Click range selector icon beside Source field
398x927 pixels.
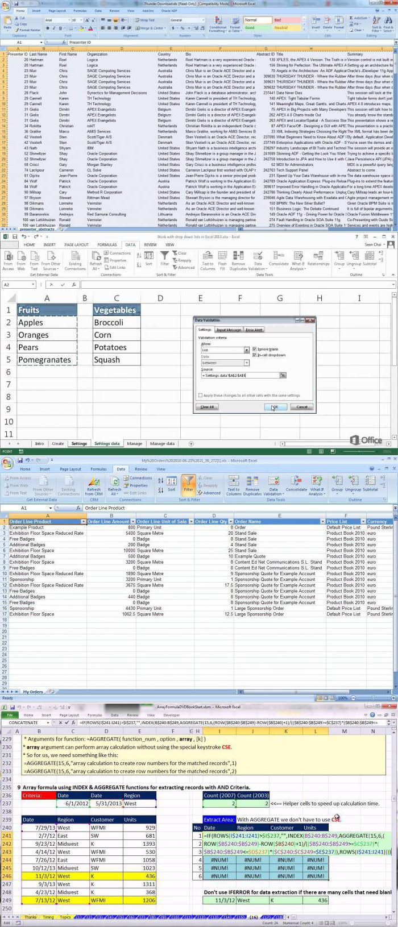pos(283,375)
